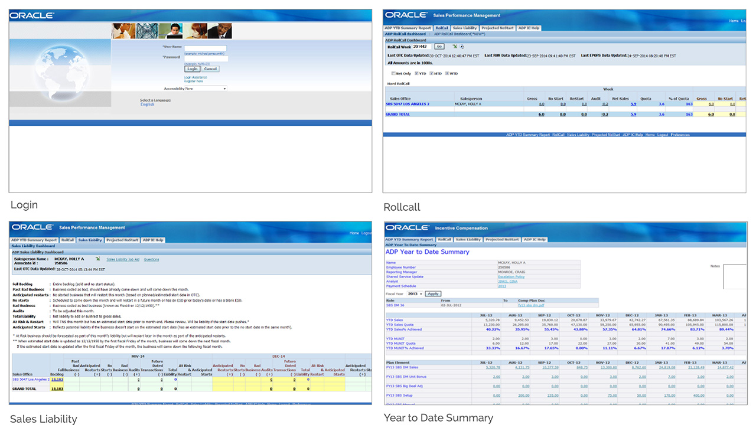Screen dimensions: 756x434
Task: Click Logout link in Sales Liability header
Action: coord(366,233)
